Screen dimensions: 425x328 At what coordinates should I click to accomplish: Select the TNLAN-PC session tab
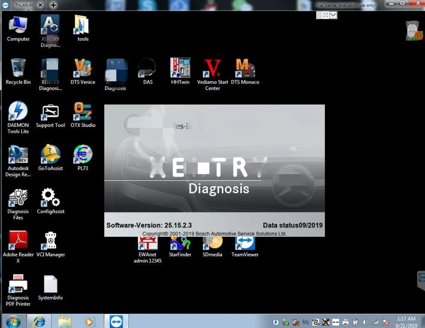pos(24,5)
